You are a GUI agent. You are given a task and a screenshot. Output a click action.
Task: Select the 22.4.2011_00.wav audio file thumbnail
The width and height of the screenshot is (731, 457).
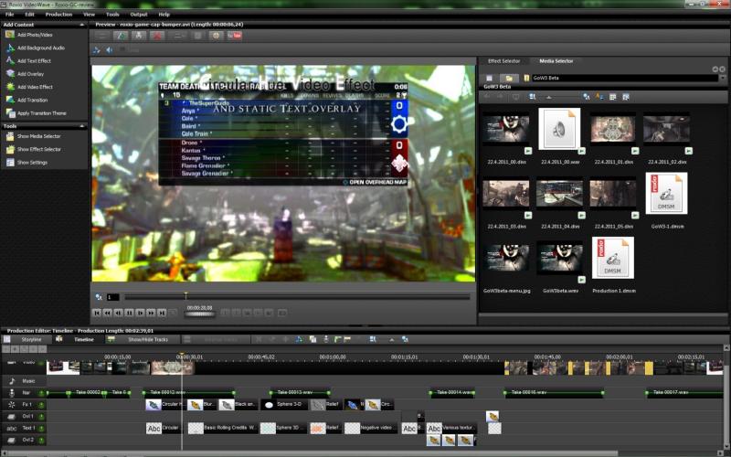point(559,129)
